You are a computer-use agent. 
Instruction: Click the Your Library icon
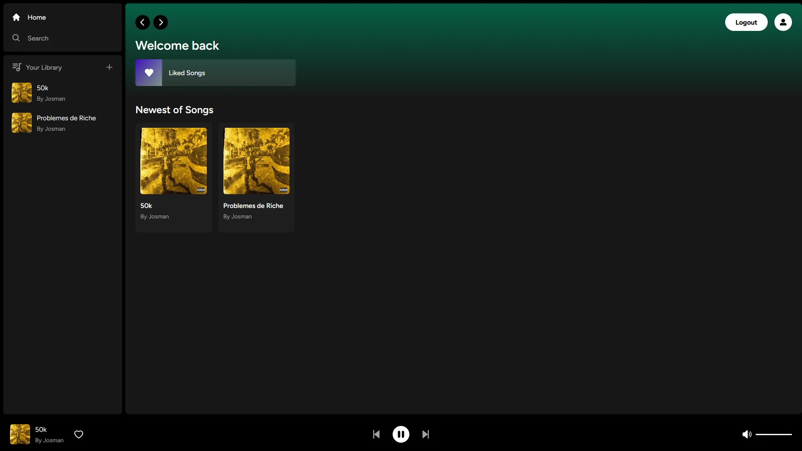click(17, 67)
